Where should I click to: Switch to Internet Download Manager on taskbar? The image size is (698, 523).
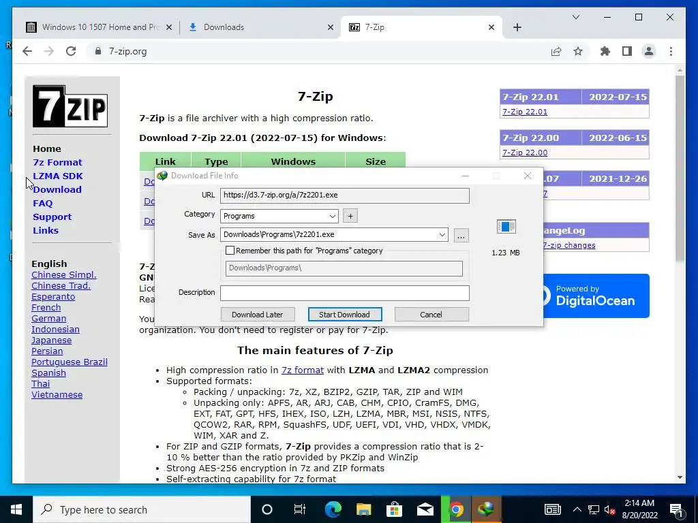(486, 509)
